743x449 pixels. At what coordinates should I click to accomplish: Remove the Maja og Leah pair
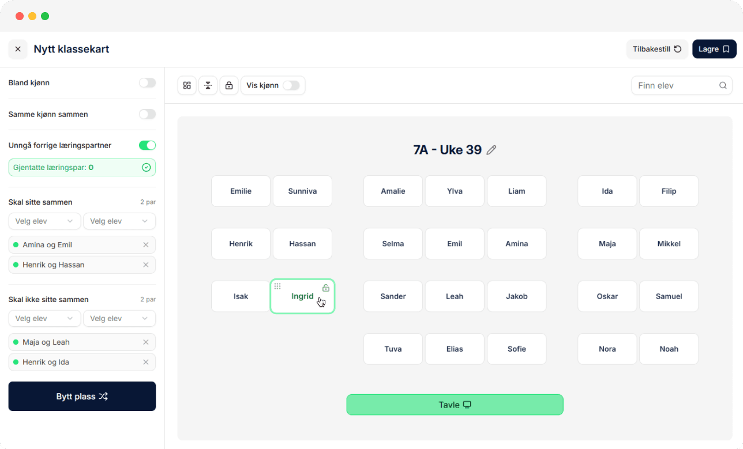point(146,342)
